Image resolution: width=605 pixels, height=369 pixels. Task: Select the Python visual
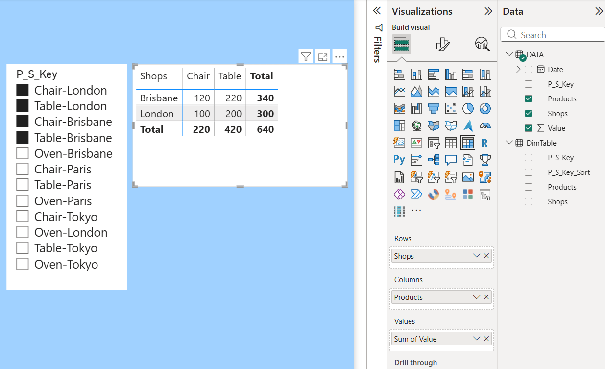point(399,160)
